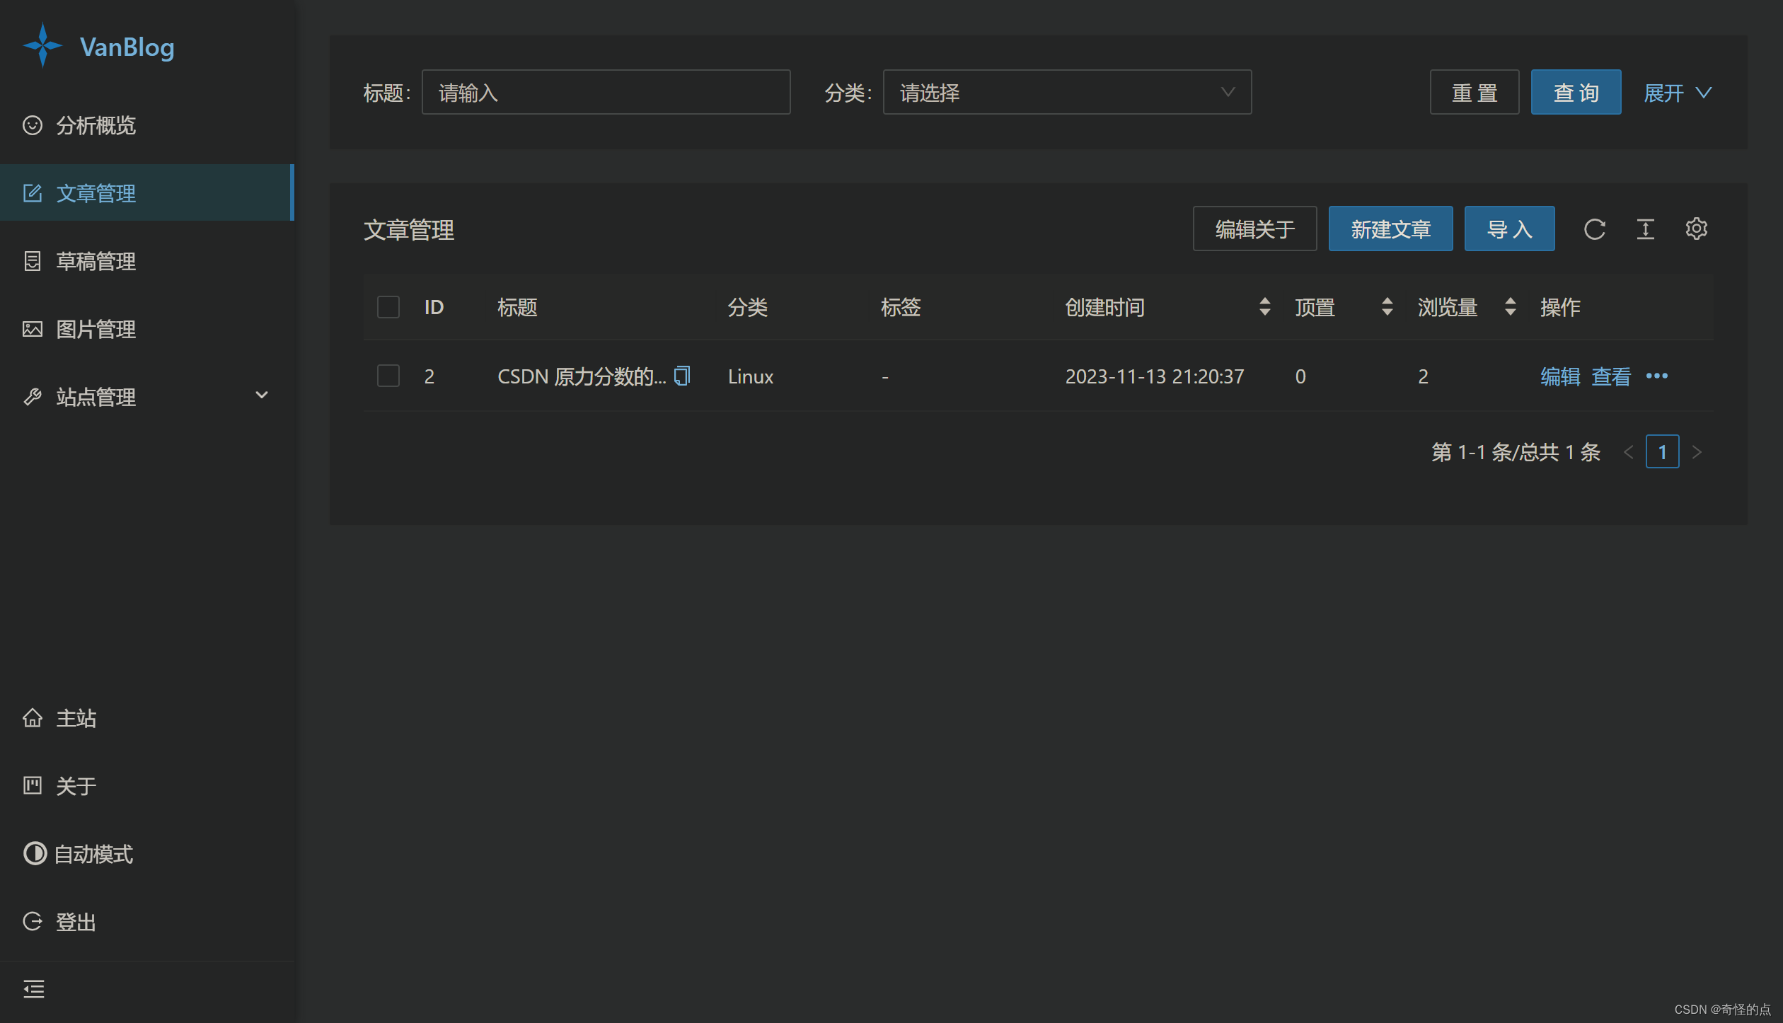Click the refresh icon above the article table
Viewport: 1783px width, 1023px height.
point(1594,229)
